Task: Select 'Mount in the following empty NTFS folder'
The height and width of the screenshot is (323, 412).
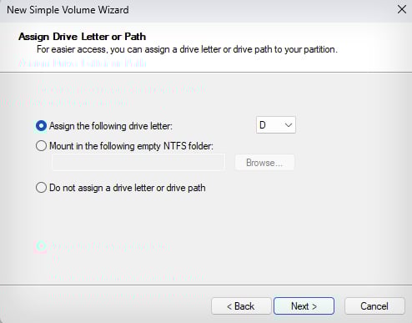Action: coord(41,146)
